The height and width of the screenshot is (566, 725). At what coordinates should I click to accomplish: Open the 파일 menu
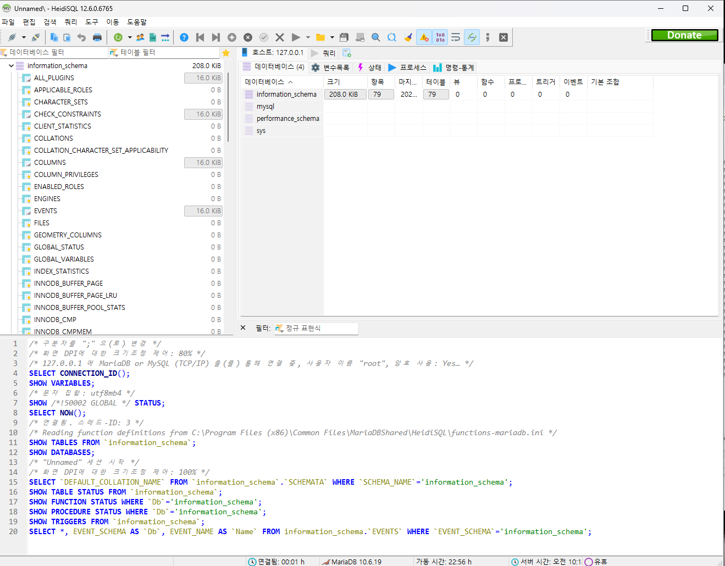pos(8,22)
